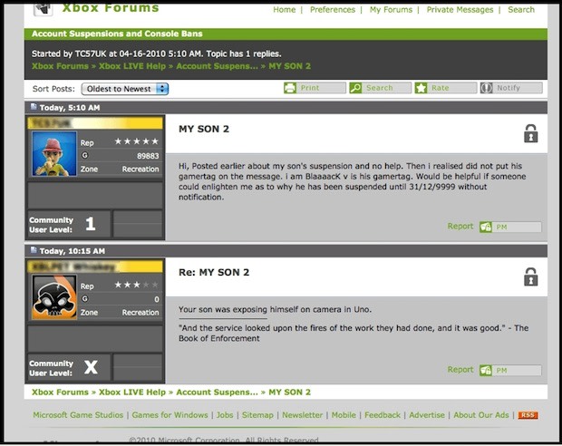
Task: Click Xbox Forums in bottom breadcrumb
Action: click(x=60, y=393)
